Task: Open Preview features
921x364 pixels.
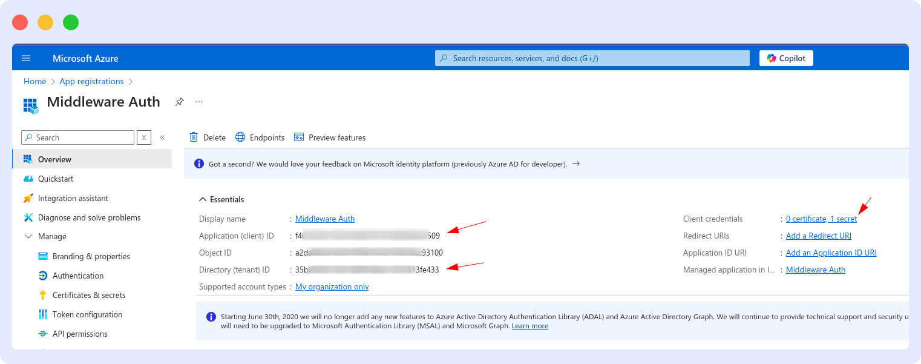Action: pyautogui.click(x=330, y=137)
